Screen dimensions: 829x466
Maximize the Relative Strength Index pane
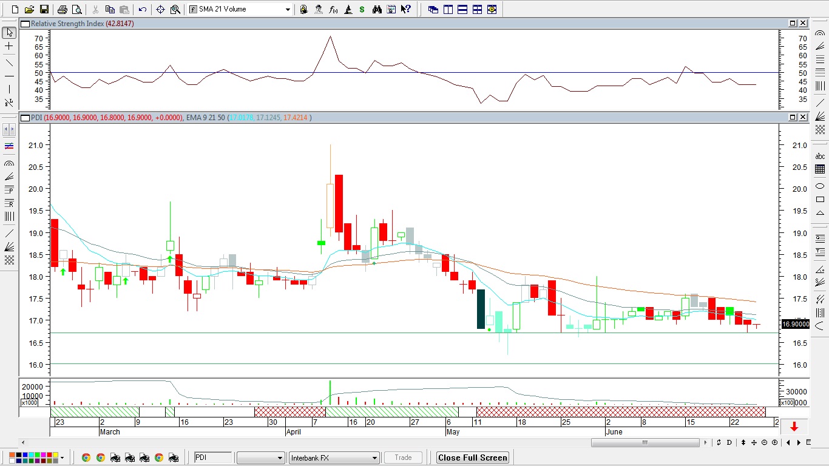coord(793,23)
